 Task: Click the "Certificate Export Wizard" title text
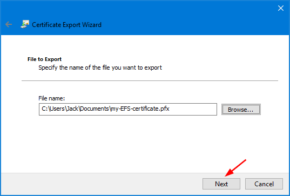[x=66, y=25]
